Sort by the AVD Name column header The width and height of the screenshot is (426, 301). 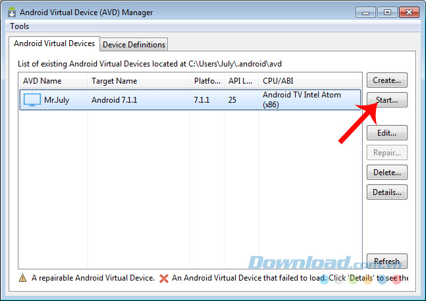[x=53, y=81]
